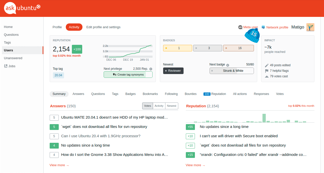Open the Strunk & White badge
The image size is (324, 173).
click(x=231, y=71)
